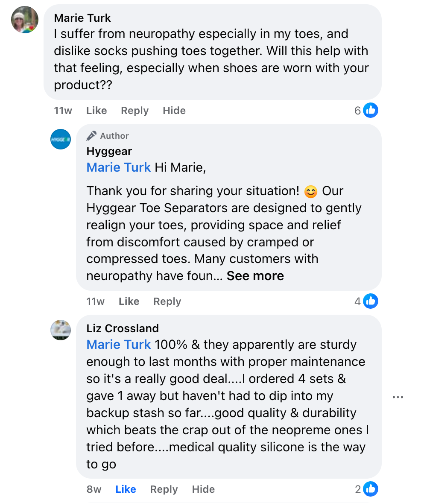Toggle Like on Marie Turk's comment
421x503 pixels.
click(96, 111)
